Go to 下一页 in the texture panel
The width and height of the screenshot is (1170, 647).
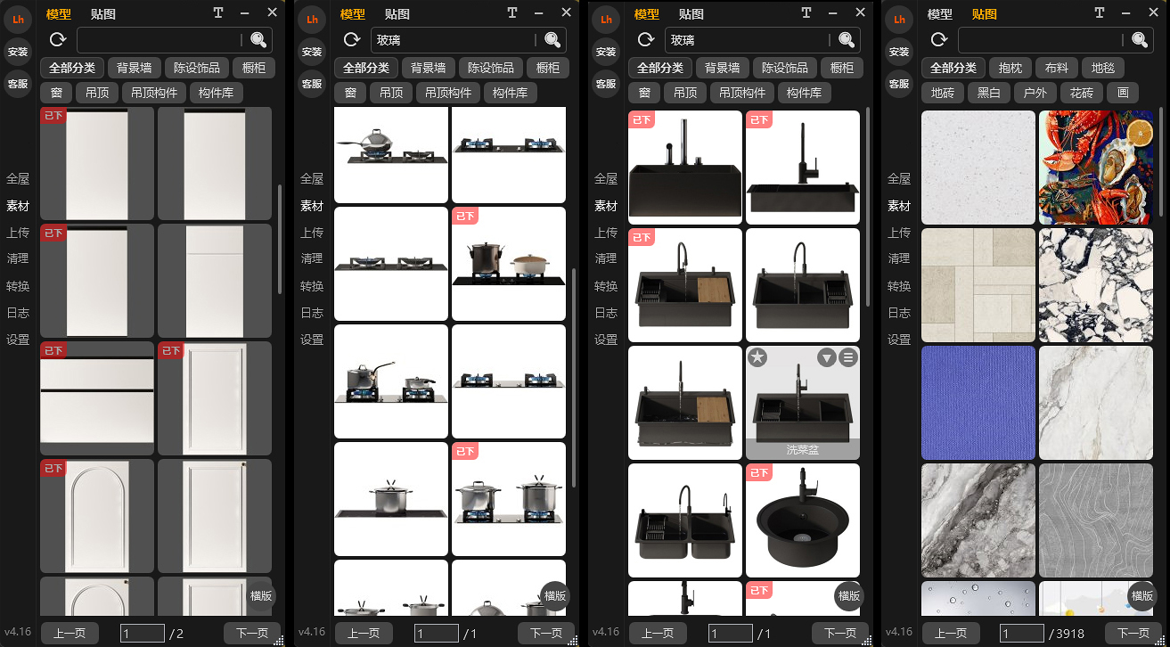coord(1133,634)
